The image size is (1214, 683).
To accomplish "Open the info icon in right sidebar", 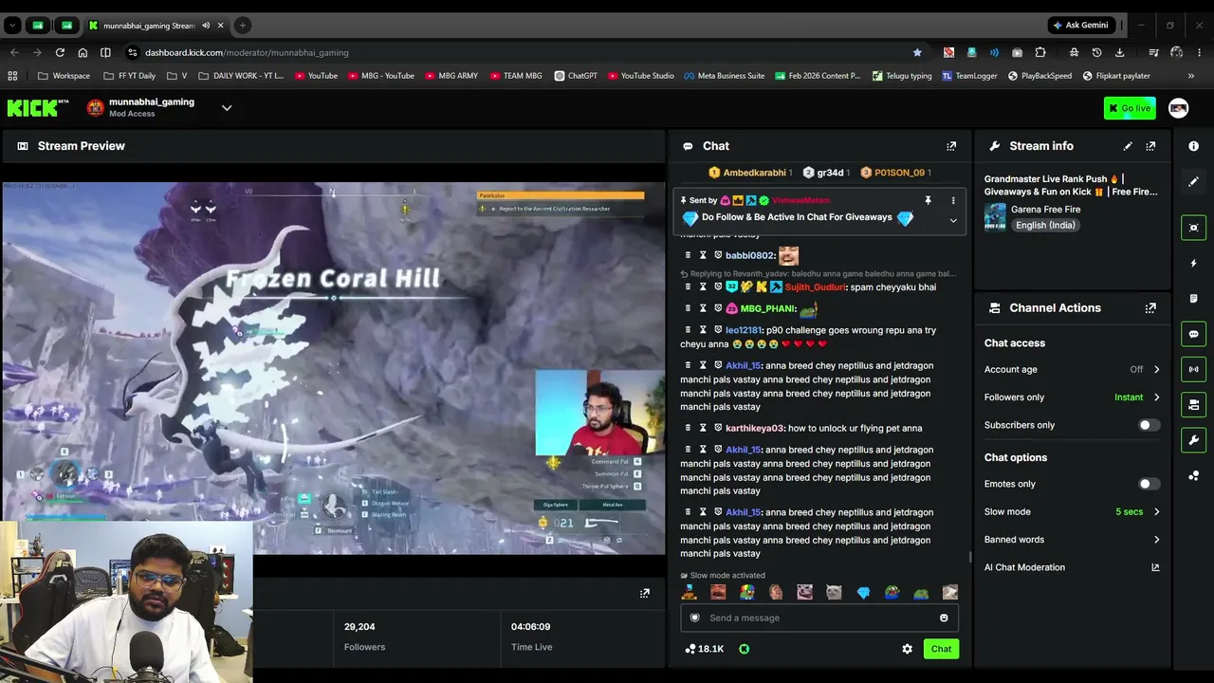I will point(1194,146).
